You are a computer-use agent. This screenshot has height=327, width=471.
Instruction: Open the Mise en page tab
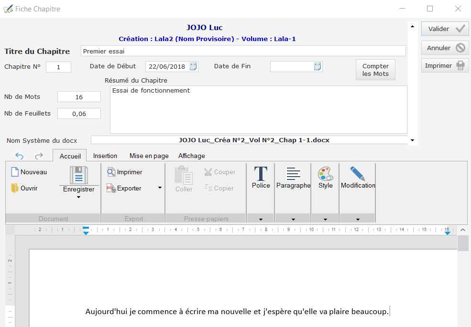(149, 156)
